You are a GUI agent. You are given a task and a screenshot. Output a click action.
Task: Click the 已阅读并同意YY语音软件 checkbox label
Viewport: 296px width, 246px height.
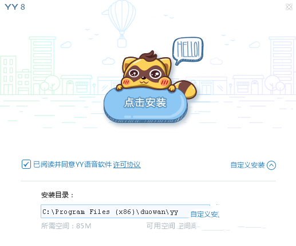point(72,164)
